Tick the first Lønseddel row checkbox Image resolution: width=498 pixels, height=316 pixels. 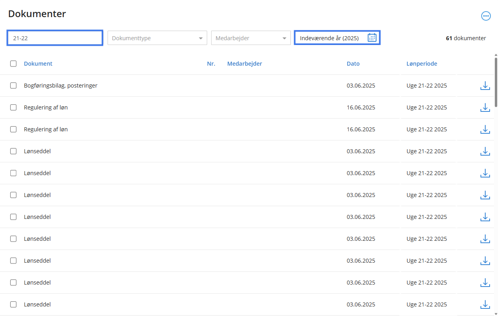[x=14, y=151]
